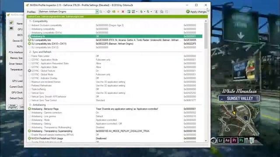Open Photoshop from the desktop dock
This screenshot has width=280, height=157.
pos(241,140)
